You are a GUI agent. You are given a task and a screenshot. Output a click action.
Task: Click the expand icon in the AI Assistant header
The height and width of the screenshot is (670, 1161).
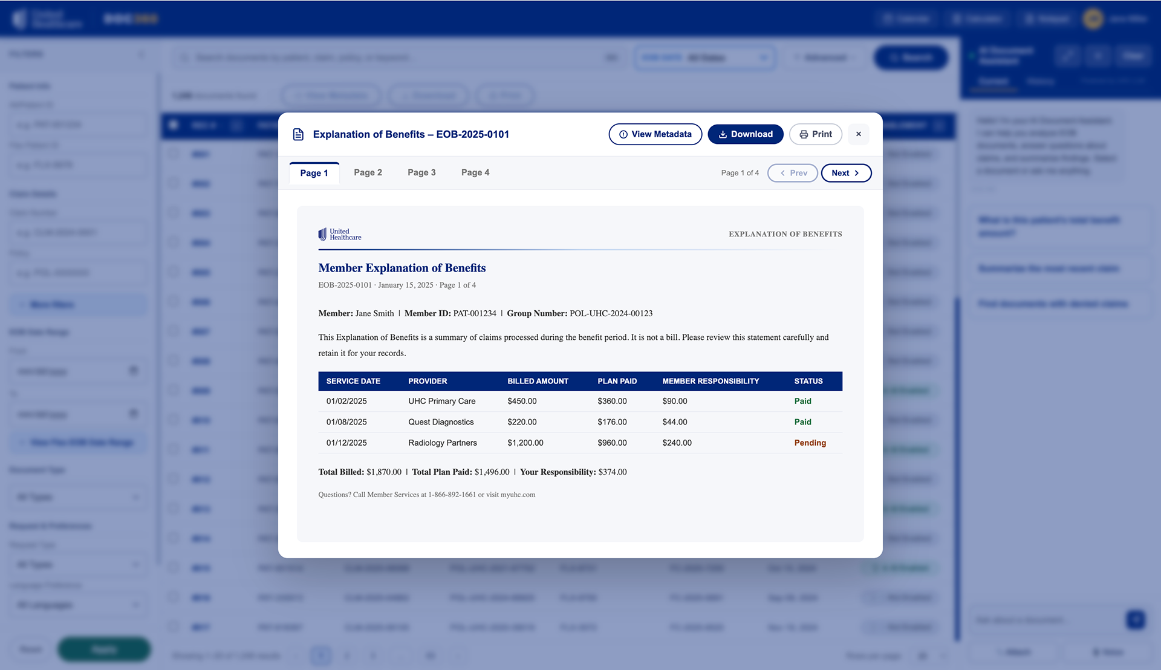[1098, 55]
